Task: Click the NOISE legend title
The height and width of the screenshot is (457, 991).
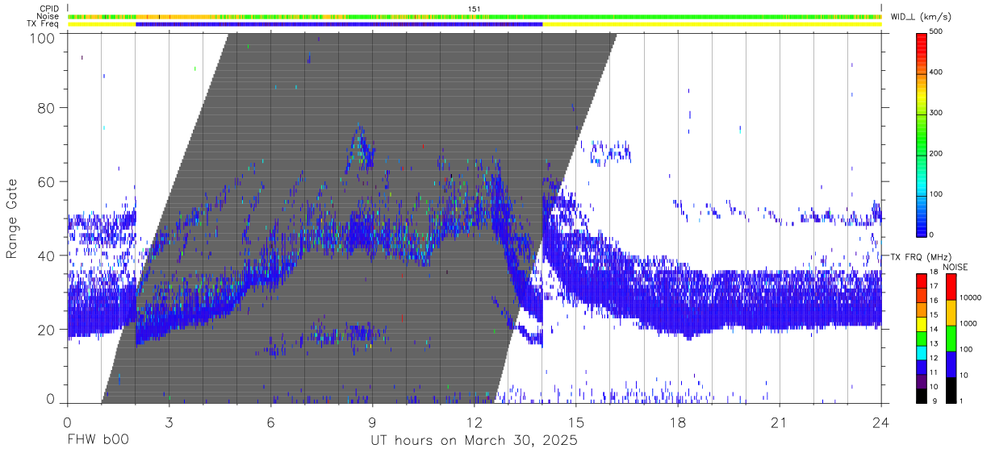Action: [x=955, y=267]
